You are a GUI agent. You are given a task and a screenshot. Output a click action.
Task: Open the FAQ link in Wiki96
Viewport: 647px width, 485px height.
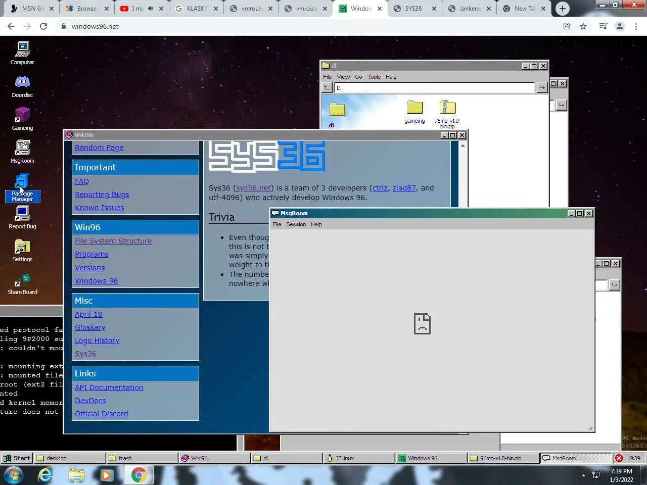82,181
